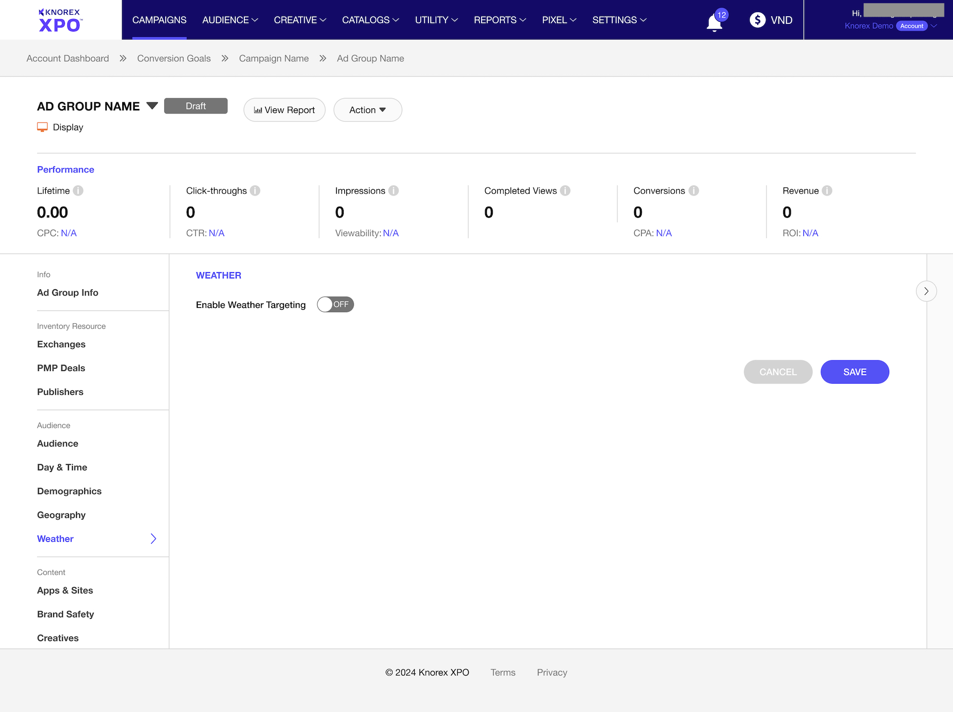Open the notifications bell icon

click(714, 22)
